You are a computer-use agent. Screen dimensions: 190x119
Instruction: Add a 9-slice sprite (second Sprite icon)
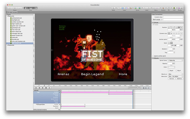point(140,8)
